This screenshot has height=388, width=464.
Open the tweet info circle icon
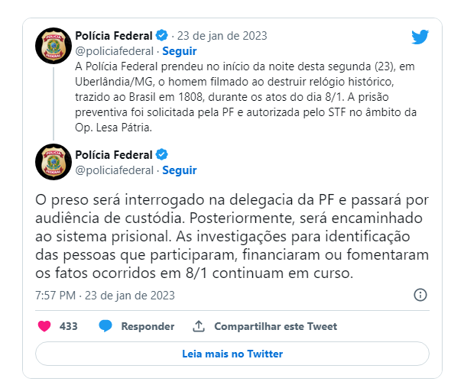click(x=420, y=295)
